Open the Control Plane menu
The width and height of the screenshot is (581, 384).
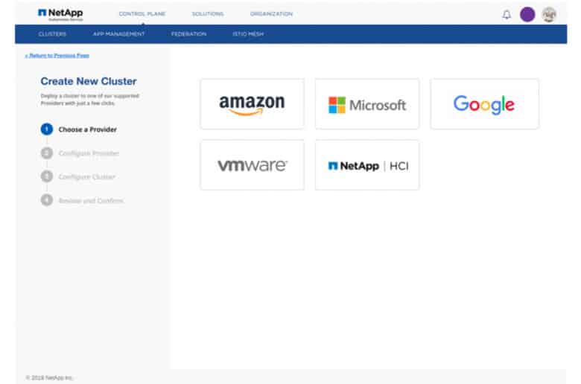[x=142, y=14]
